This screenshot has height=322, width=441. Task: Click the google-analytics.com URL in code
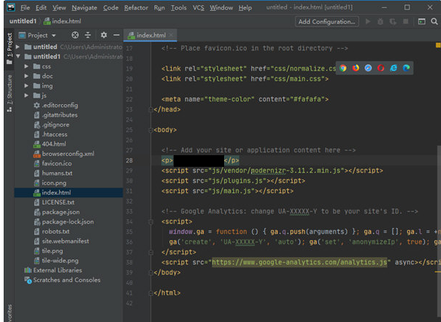299,262
